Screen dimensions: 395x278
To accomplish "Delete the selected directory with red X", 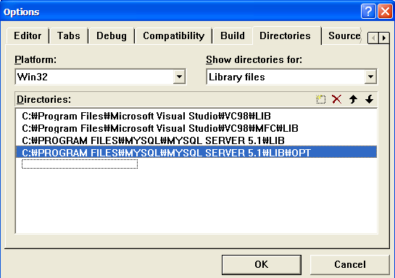I will 337,99.
